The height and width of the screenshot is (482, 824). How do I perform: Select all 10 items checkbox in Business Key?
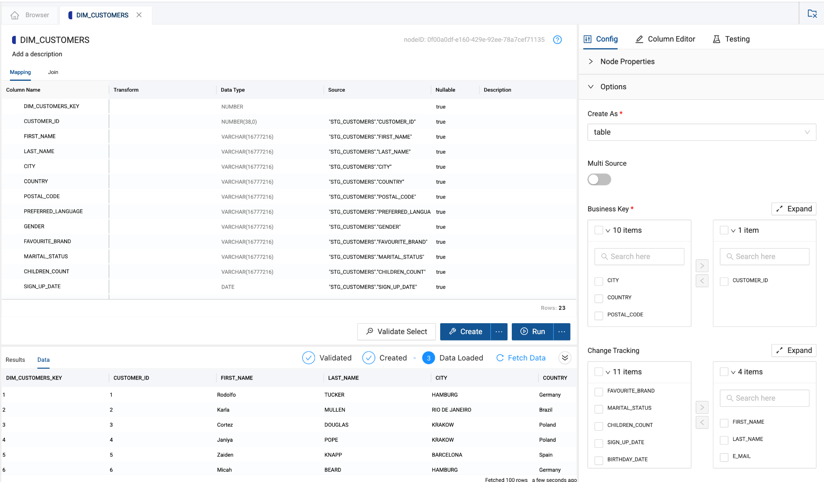tap(599, 230)
